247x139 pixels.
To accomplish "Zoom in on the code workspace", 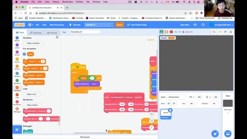I will (152, 114).
